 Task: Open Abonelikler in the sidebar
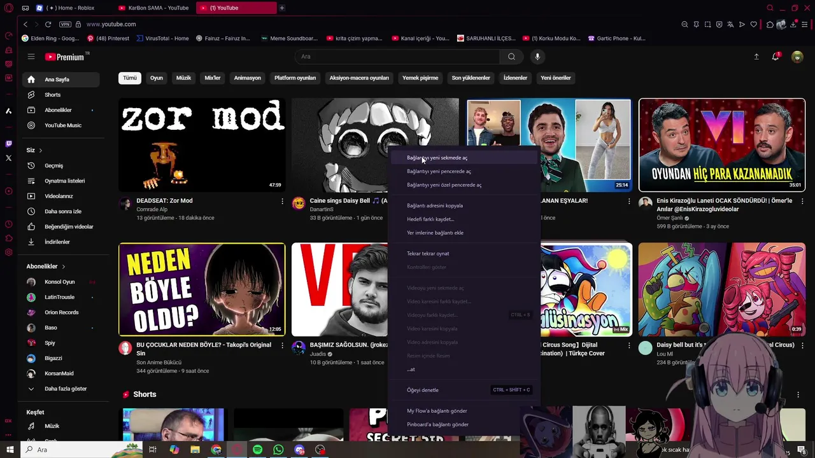coord(61,110)
